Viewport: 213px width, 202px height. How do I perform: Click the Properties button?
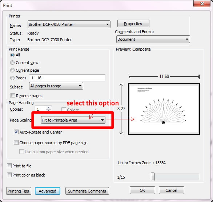pos(133,24)
